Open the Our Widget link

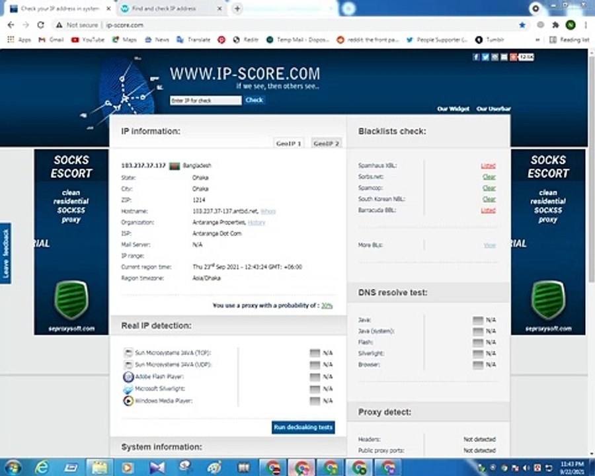(x=453, y=109)
